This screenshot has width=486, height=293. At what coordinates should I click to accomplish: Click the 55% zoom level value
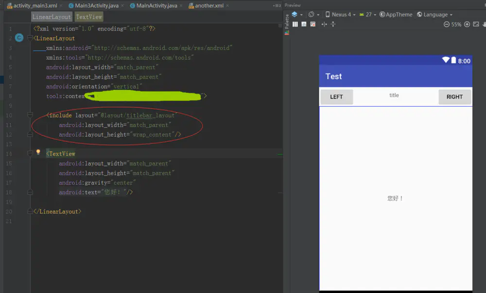pos(456,24)
